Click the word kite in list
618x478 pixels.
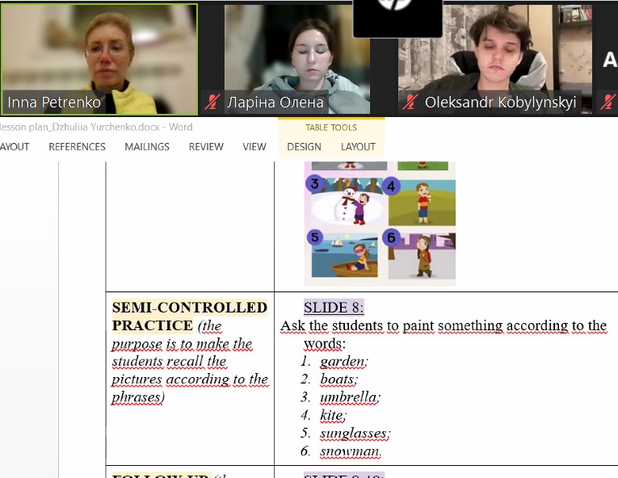333,415
